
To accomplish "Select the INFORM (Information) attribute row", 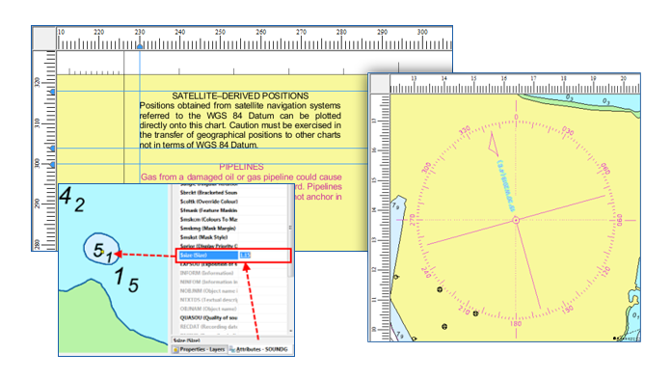I will click(209, 273).
